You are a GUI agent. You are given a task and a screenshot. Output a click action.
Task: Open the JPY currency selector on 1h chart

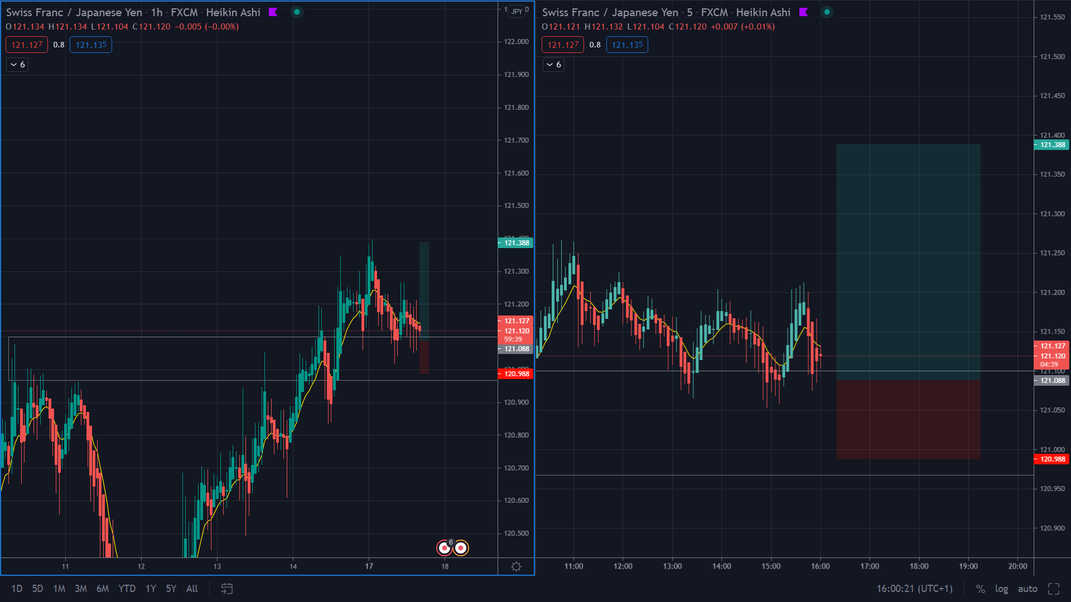tap(517, 11)
